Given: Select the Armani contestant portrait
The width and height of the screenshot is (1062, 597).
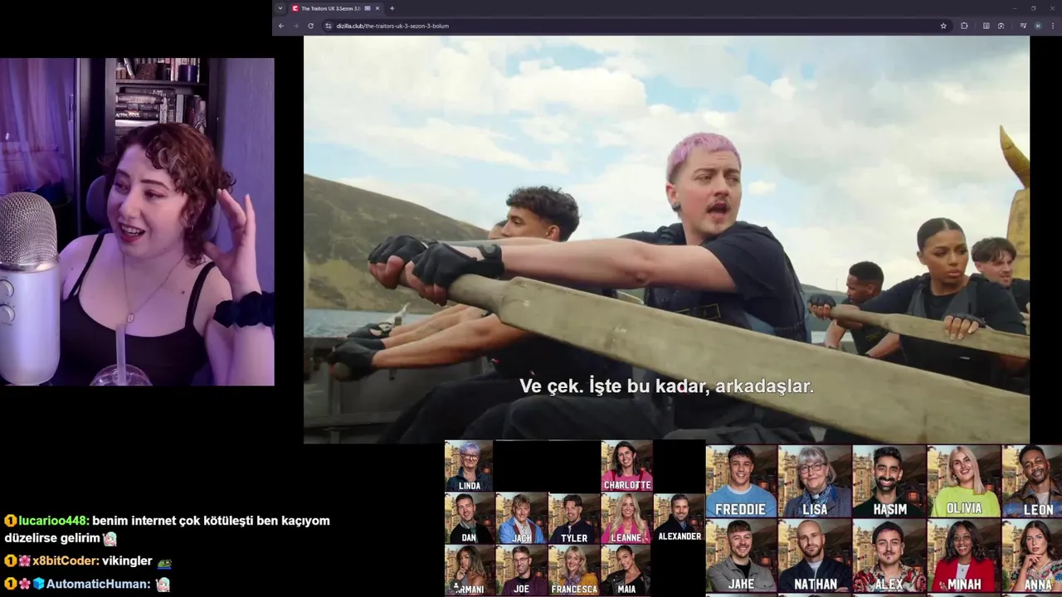Looking at the screenshot, I should (469, 570).
